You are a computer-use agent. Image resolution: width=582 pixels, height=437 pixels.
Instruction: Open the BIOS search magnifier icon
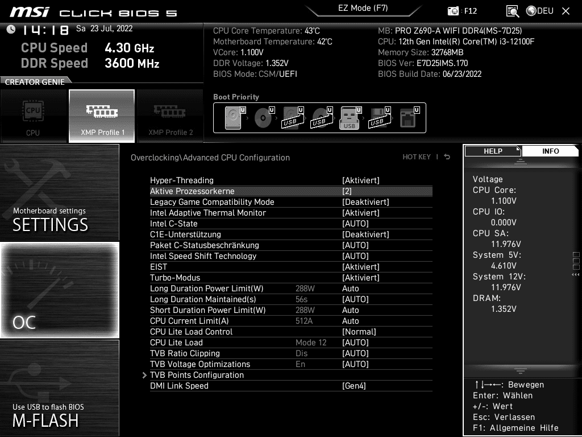[513, 11]
